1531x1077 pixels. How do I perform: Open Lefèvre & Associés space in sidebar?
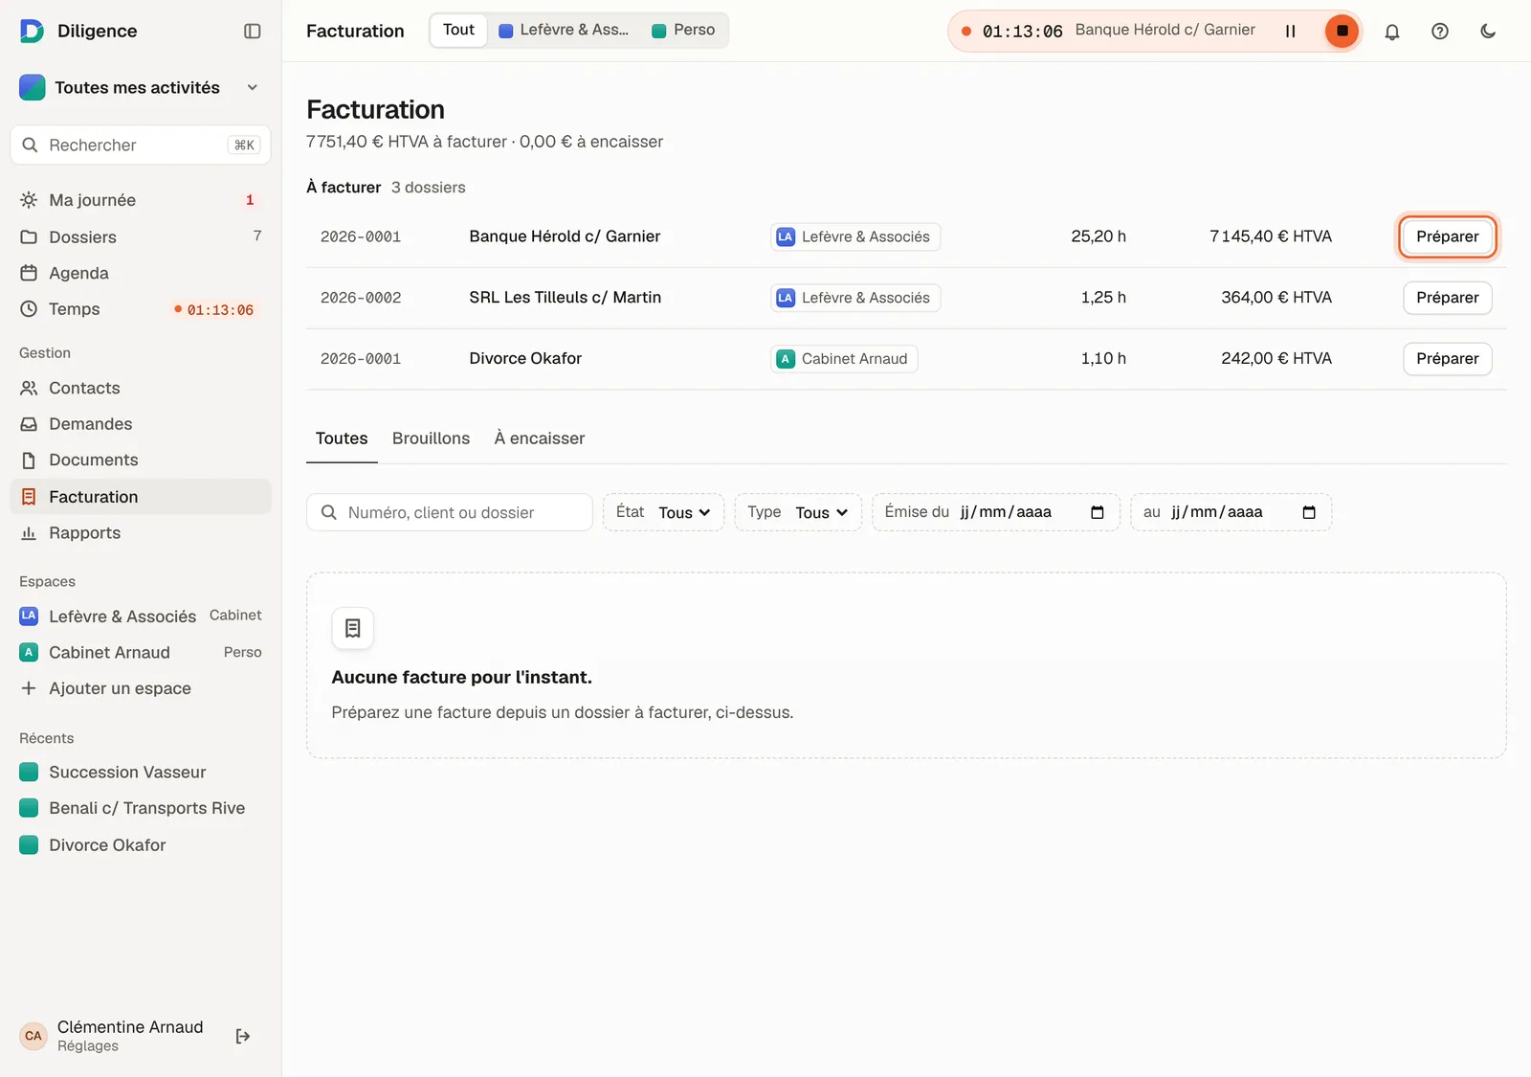tap(140, 617)
